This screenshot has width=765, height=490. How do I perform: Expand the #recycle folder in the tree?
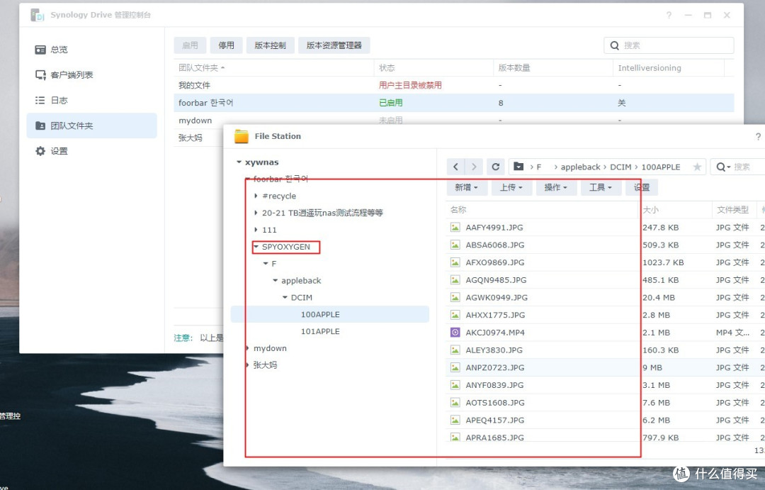pos(255,196)
